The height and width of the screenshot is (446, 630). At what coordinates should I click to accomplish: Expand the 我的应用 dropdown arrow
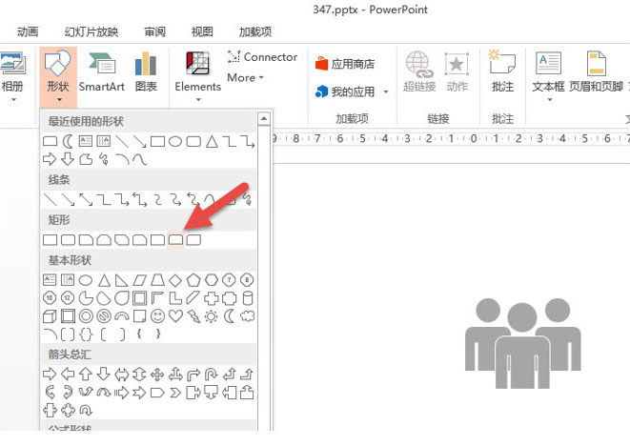386,92
